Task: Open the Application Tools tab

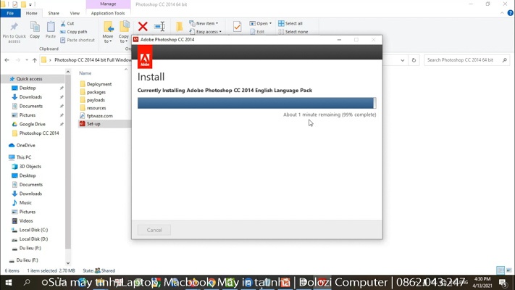Action: tap(108, 13)
